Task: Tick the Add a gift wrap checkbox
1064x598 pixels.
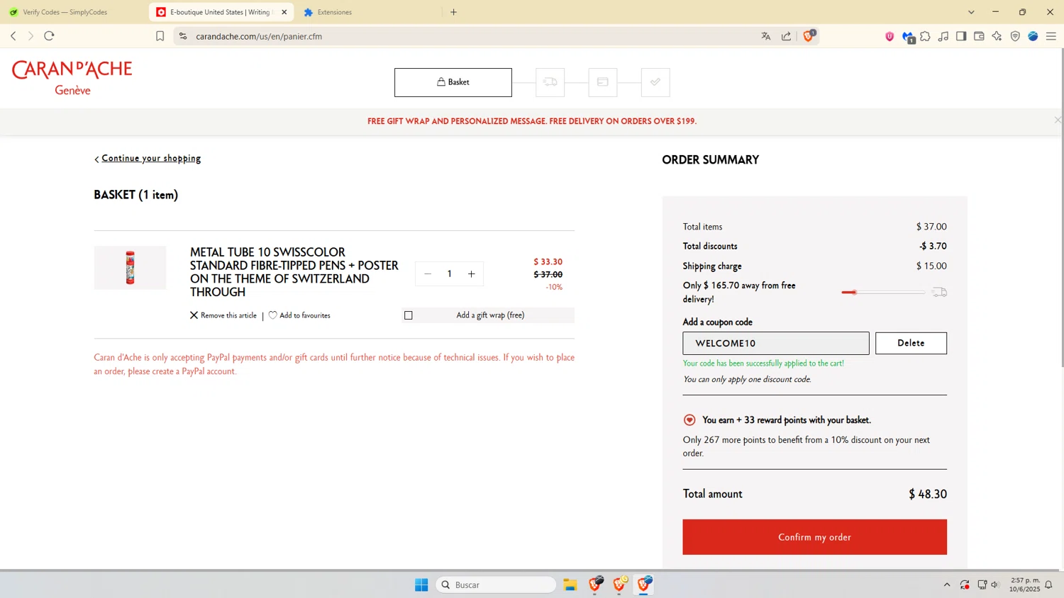Action: 409,315
